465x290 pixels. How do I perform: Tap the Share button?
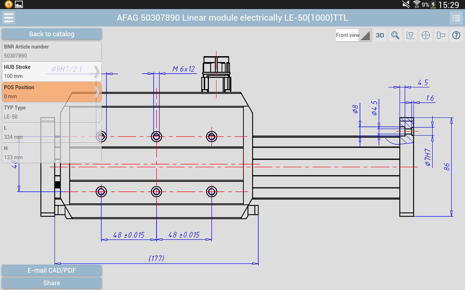52,283
